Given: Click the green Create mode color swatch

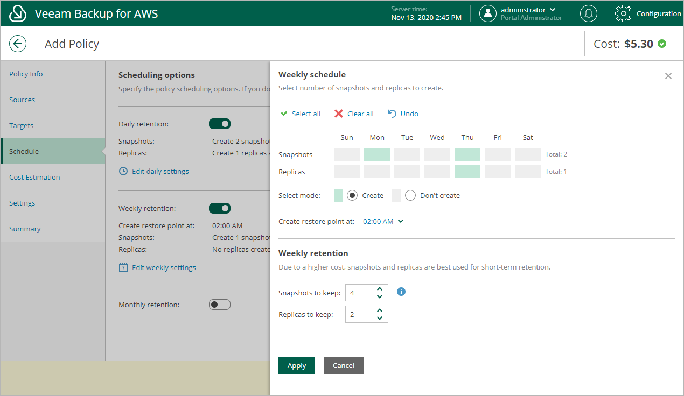Looking at the screenshot, I should (338, 195).
